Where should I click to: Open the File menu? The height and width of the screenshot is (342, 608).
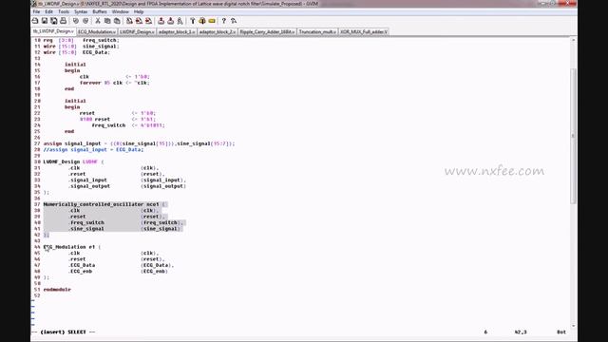pos(36,11)
